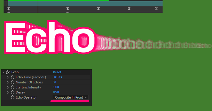The height and width of the screenshot is (111, 212).
Task: Click the Starting Intensity label
Action: (x=28, y=87)
